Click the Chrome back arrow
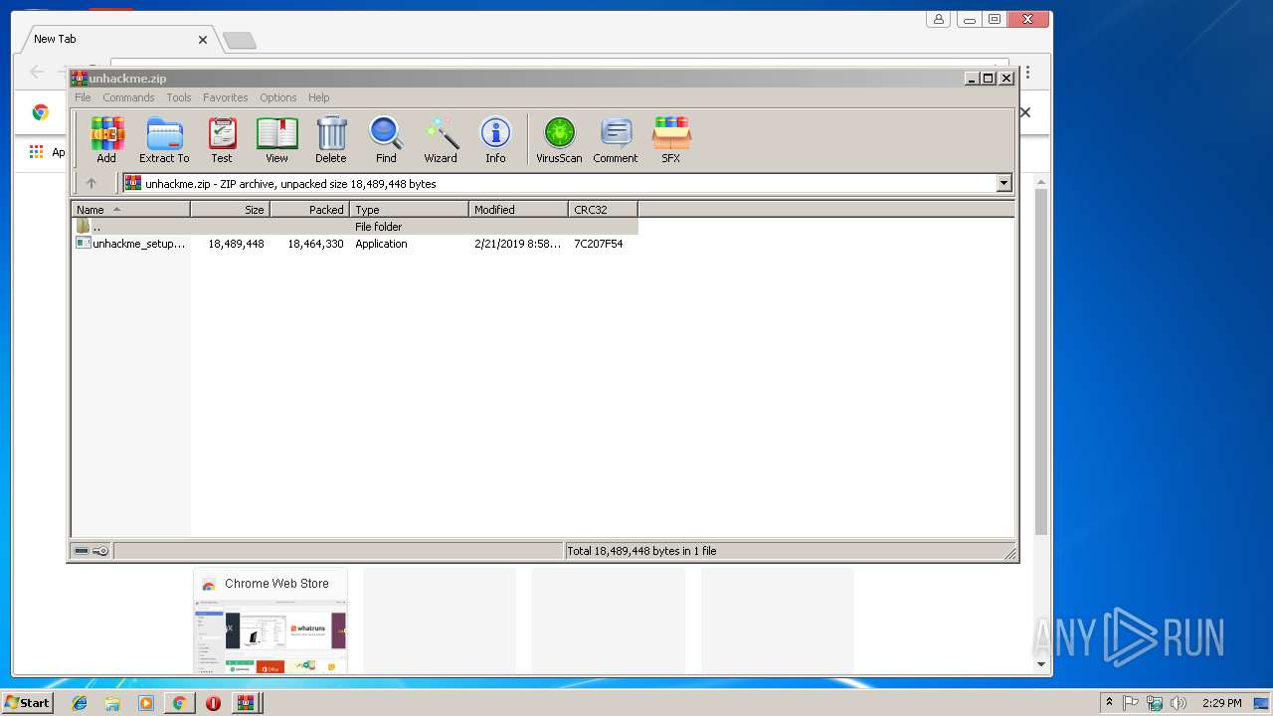The image size is (1273, 716). click(37, 72)
